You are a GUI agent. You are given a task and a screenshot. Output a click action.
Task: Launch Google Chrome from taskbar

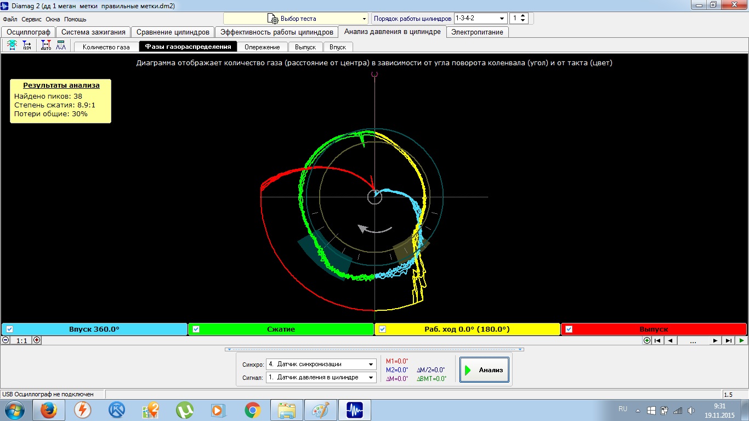(x=253, y=410)
